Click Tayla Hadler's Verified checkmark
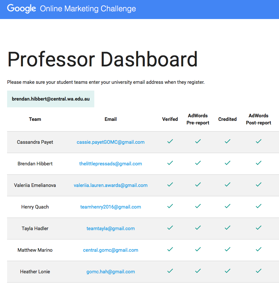279x292 pixels. pyautogui.click(x=170, y=228)
